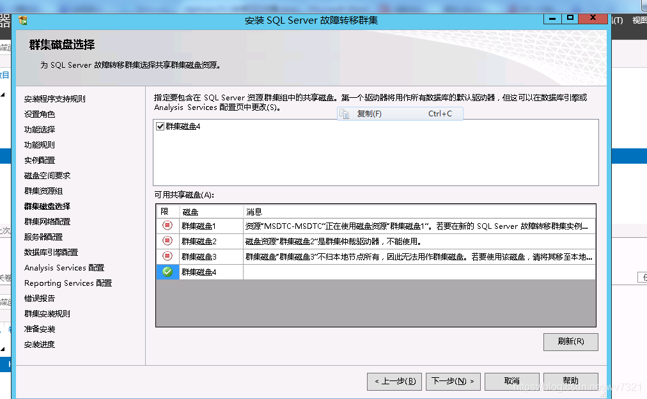Click the MSDTC-MSDTC message for 群集磁盘1
Image resolution: width=647 pixels, height=399 pixels.
click(x=419, y=226)
